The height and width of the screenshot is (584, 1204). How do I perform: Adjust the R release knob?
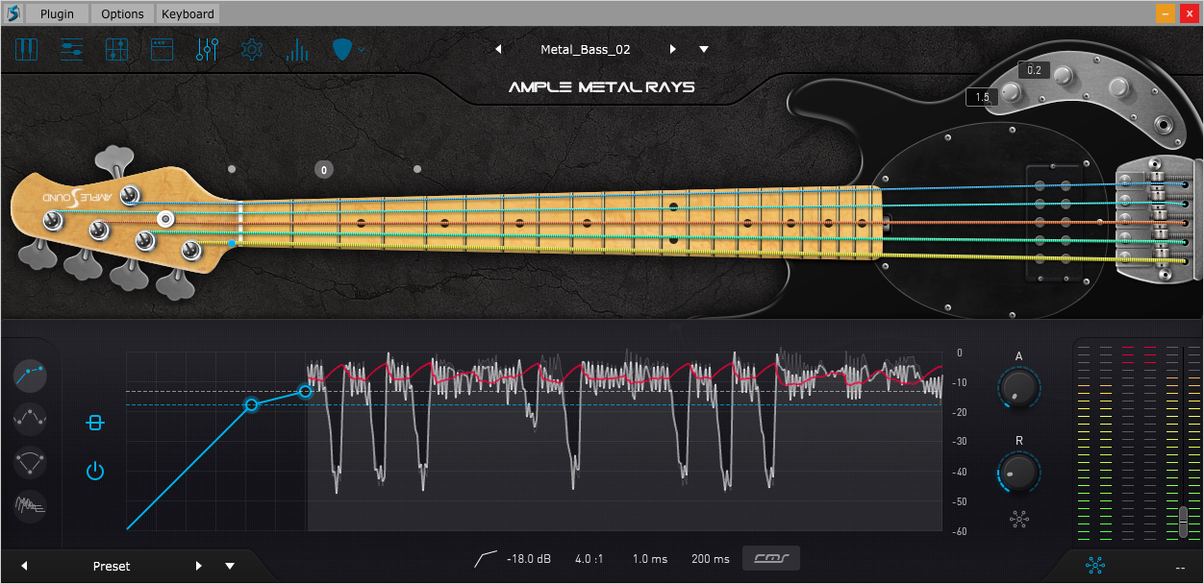(1019, 471)
